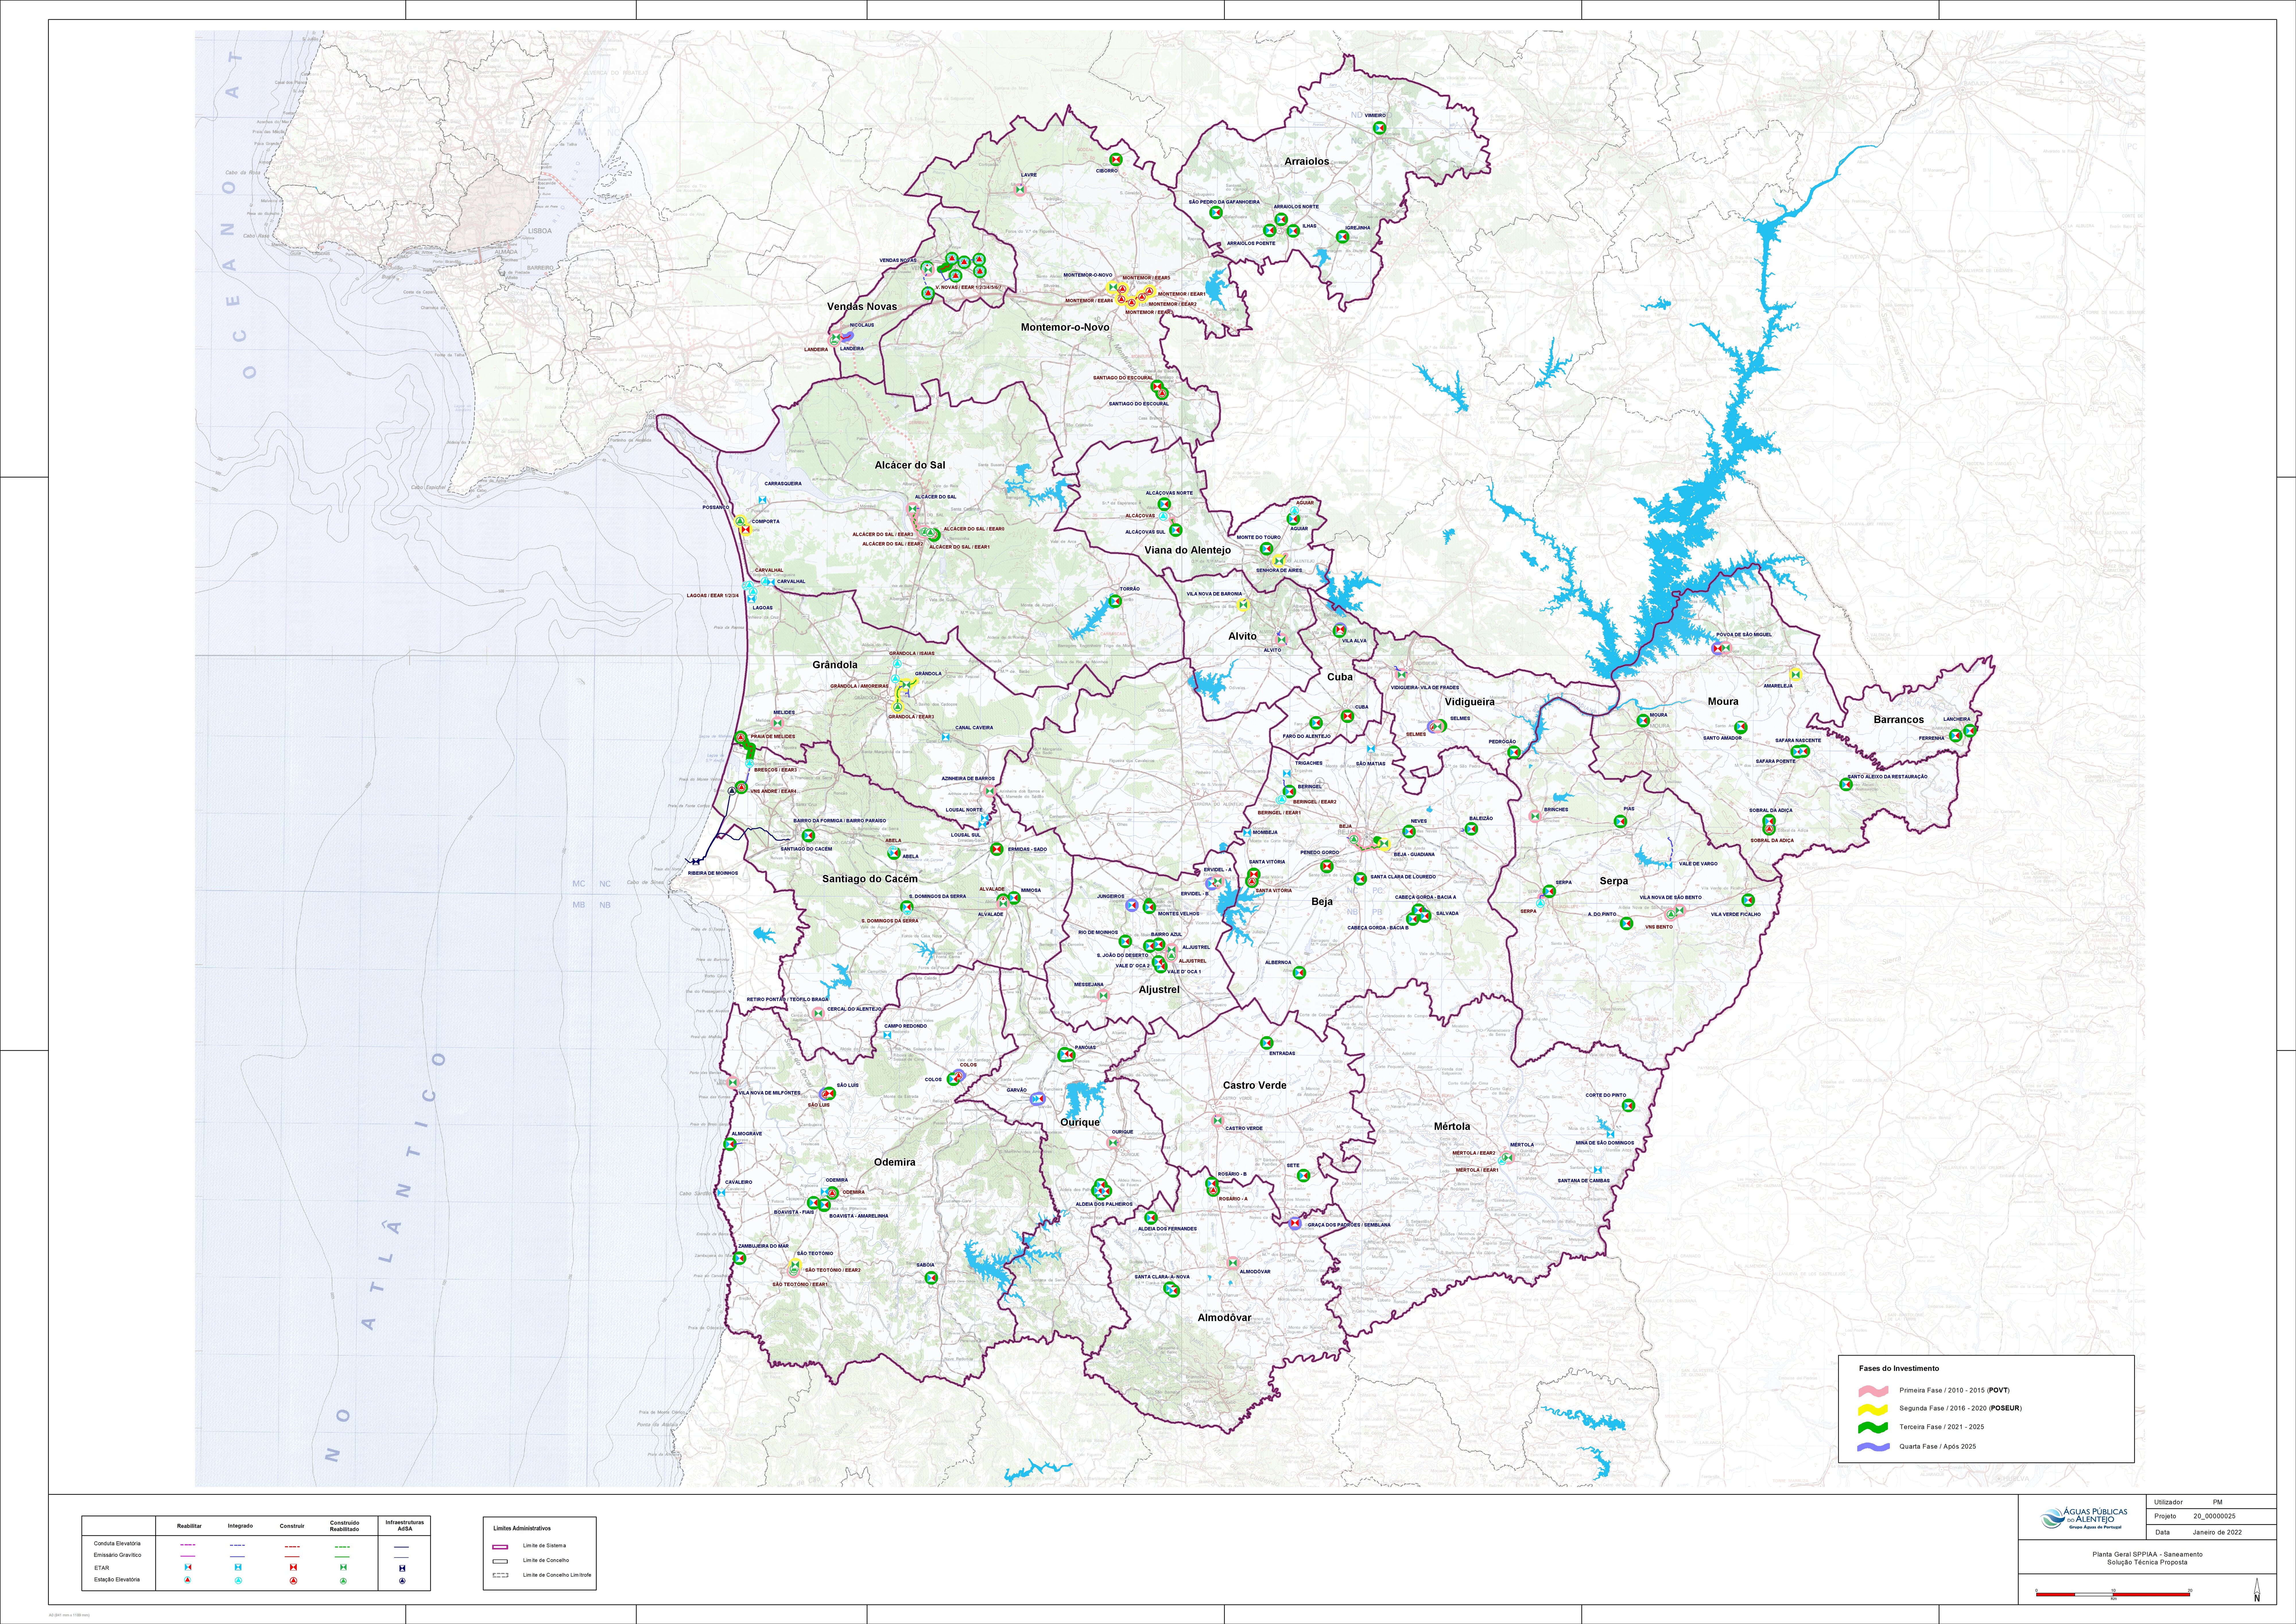
Task: Click the ETAR Reabilitar symbol in the legend
Action: coord(188,1567)
